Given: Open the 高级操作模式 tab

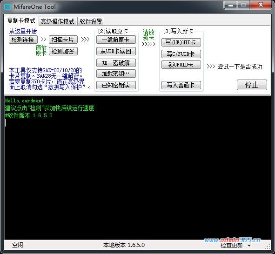Looking at the screenshot, I should click(58, 21).
